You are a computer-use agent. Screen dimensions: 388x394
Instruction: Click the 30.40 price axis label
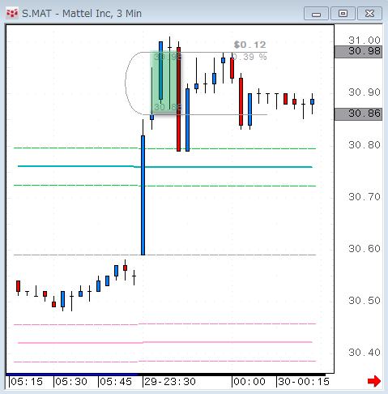click(365, 353)
